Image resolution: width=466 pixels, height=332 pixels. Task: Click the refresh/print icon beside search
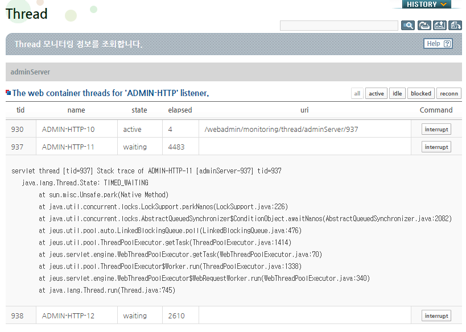[424, 26]
